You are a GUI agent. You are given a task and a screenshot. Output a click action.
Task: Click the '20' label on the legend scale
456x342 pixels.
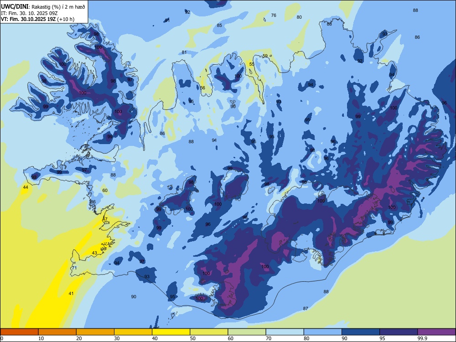[x=79, y=338]
